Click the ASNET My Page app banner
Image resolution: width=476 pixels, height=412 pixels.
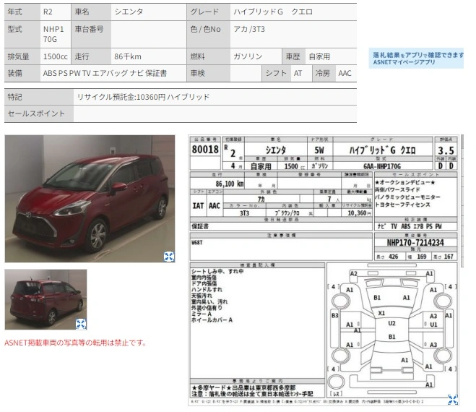tap(416, 59)
